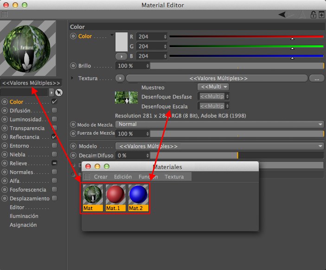Open the Crear menu in Materiales
This screenshot has width=326, height=270.
101,177
